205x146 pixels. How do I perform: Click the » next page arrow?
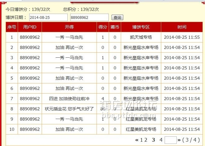click(x=179, y=140)
